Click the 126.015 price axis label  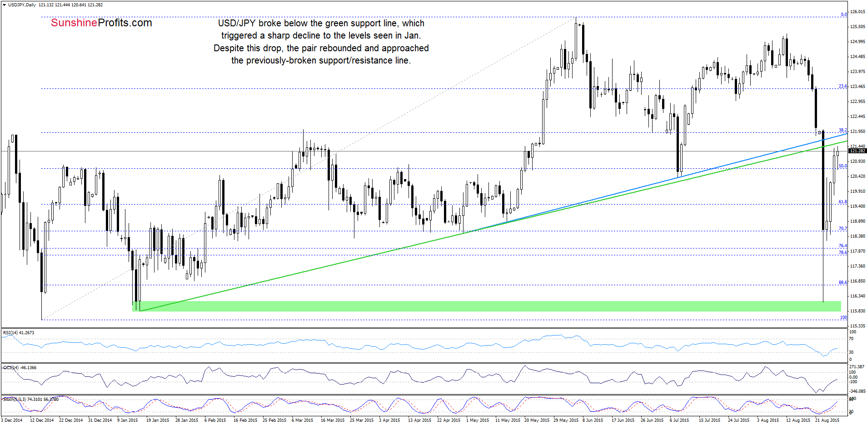coord(857,12)
